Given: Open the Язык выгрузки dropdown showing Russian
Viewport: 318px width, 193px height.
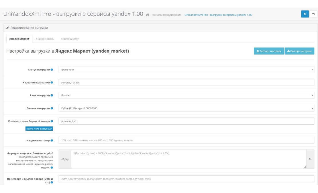Looking at the screenshot, I should coord(187,95).
